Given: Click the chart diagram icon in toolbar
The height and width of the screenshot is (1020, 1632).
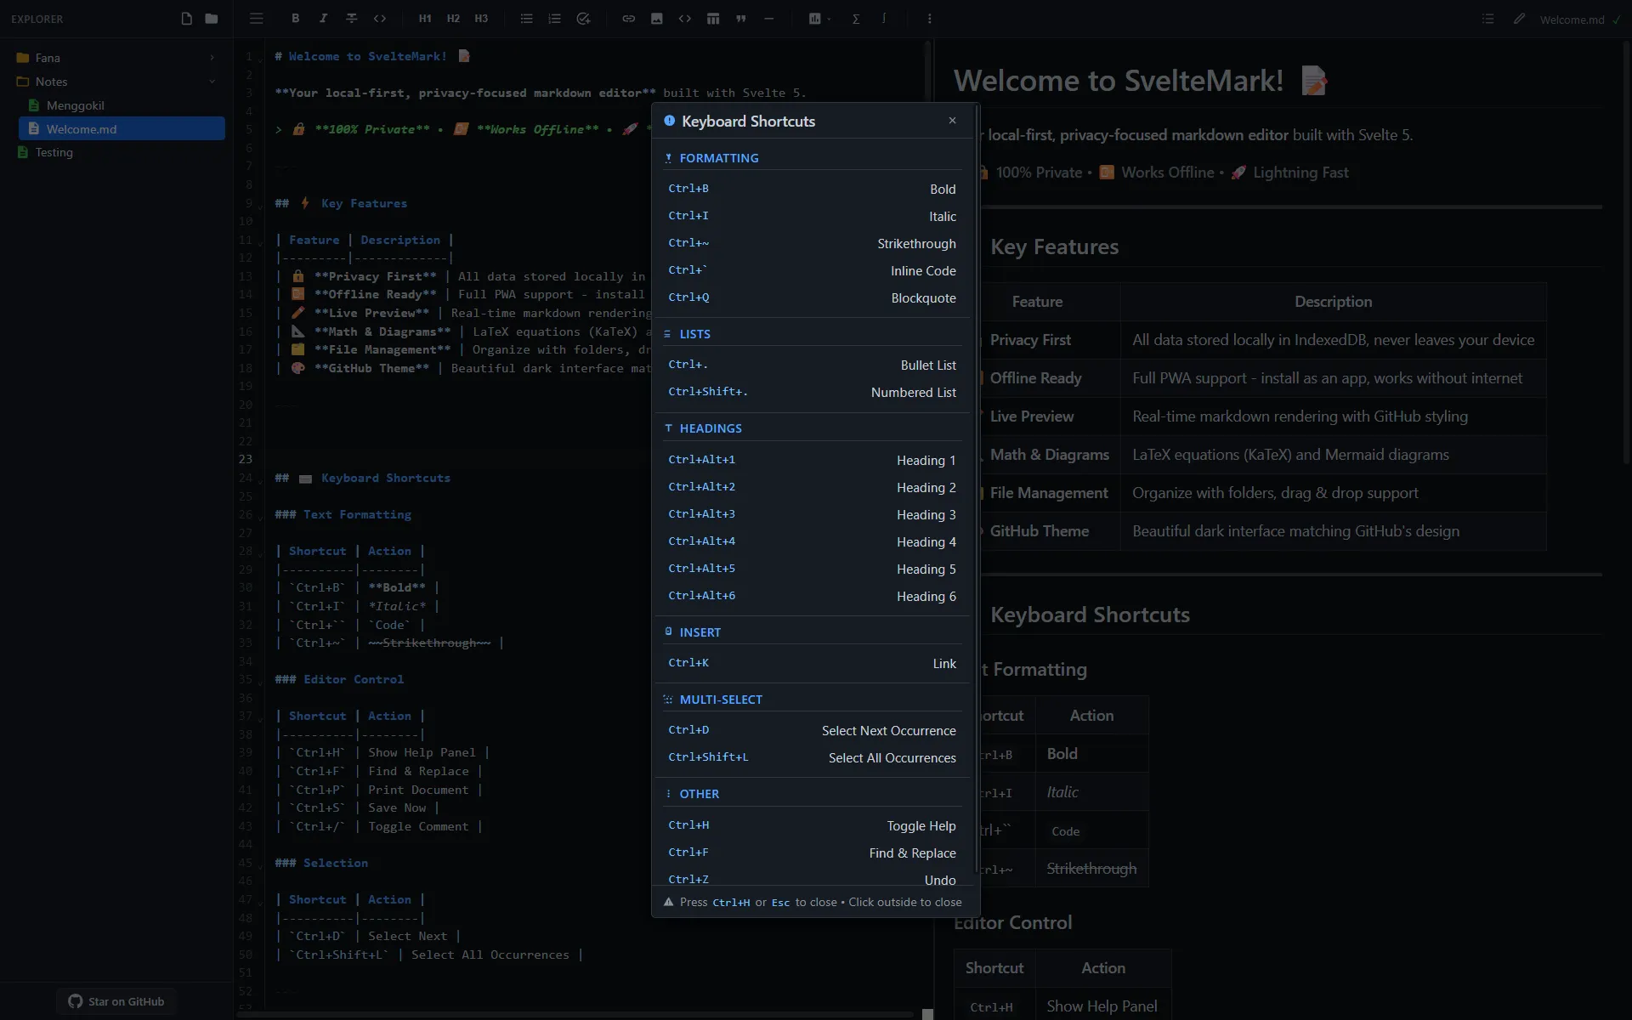Looking at the screenshot, I should click(x=814, y=19).
